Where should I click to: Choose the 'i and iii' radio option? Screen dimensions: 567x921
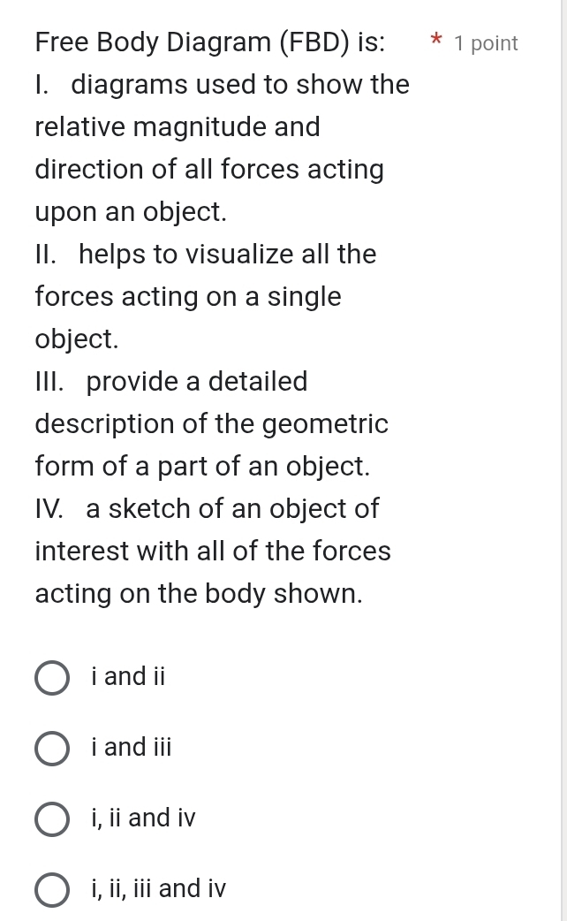tap(52, 749)
